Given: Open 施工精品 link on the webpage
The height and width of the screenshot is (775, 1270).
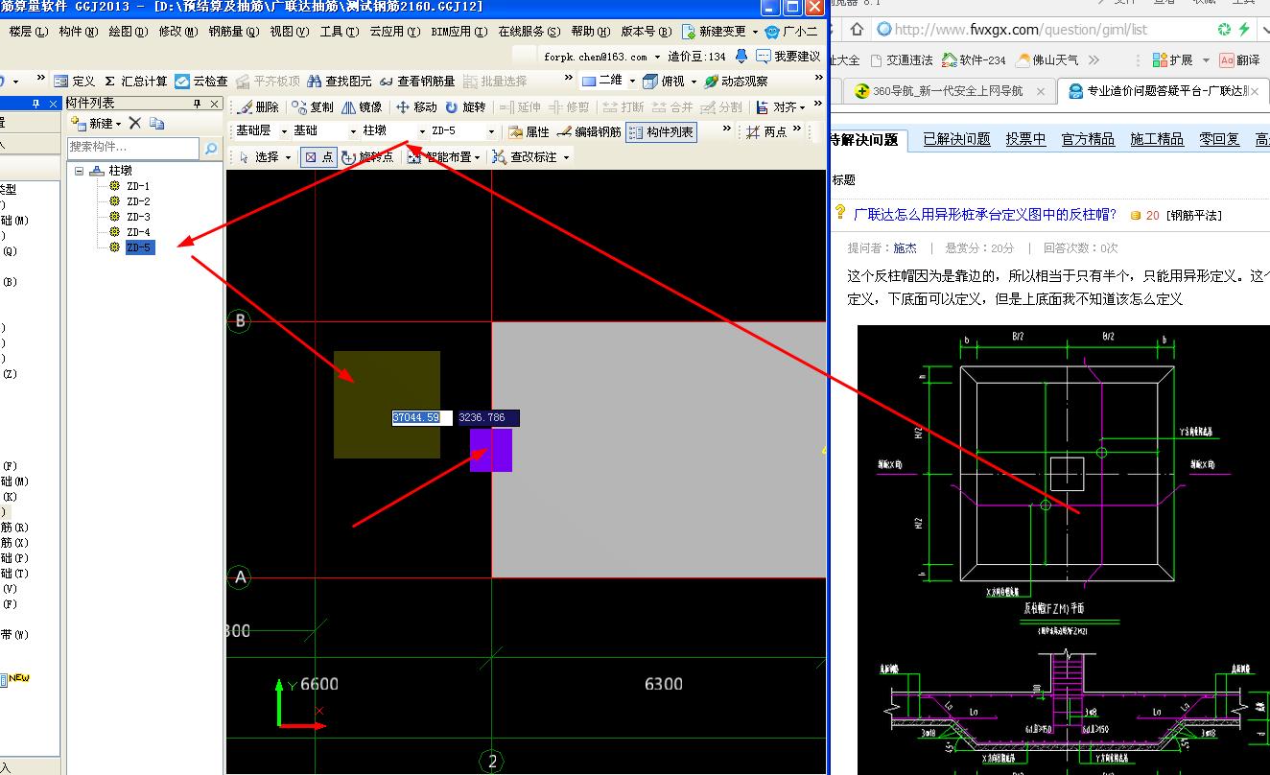Looking at the screenshot, I should pos(1157,139).
